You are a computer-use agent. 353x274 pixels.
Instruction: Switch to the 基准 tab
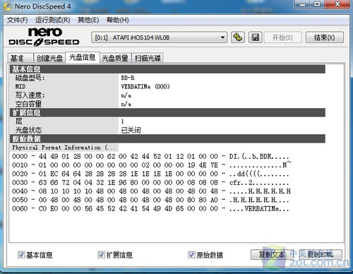(x=20, y=58)
